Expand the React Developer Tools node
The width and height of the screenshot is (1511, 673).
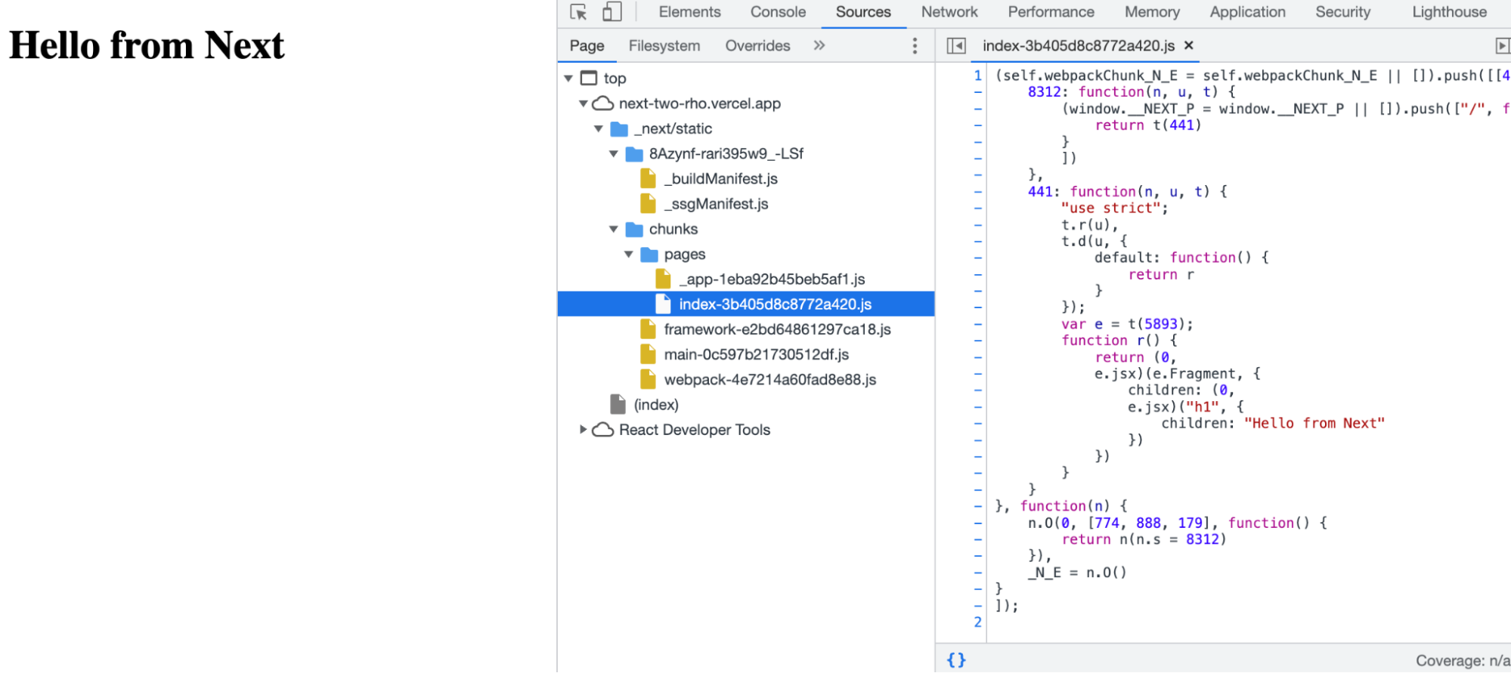(x=584, y=430)
